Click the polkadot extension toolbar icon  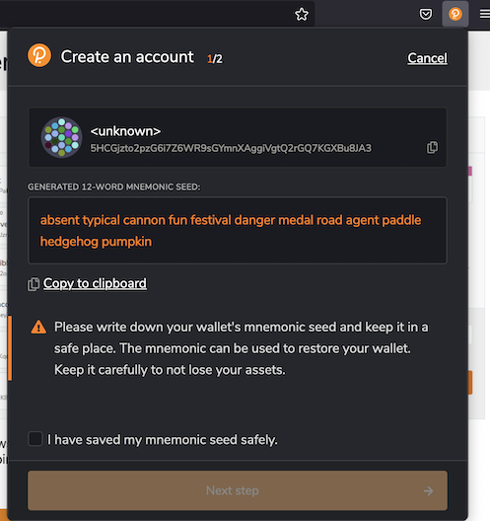455,14
